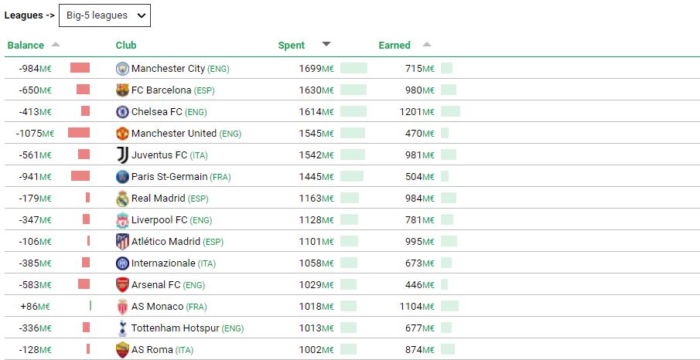The height and width of the screenshot is (360, 700).
Task: Click the Tottenham Hotspur logo icon
Action: [122, 328]
